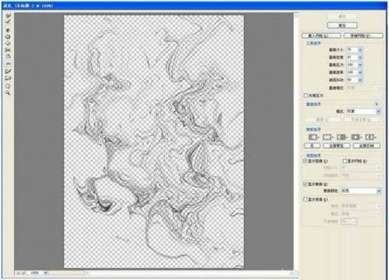Click the Invert All (全部反相) button
The height and width of the screenshot is (280, 389).
click(x=366, y=146)
